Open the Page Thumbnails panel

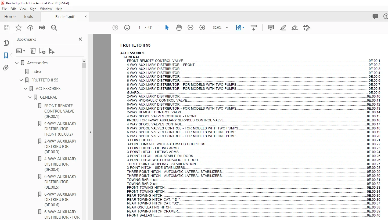(x=6, y=43)
